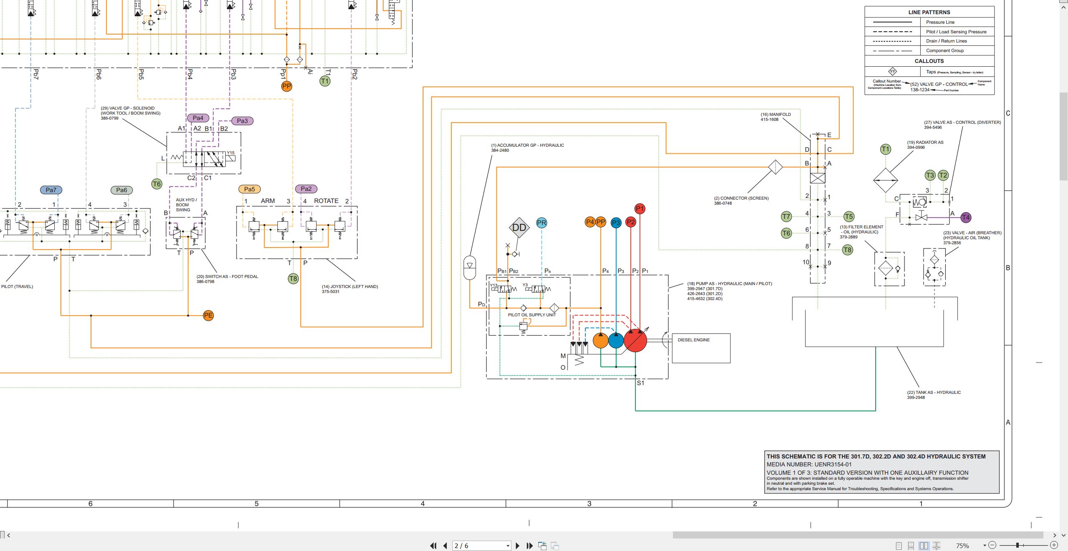Viewport: 1068px width, 551px height.
Task: Click the vertical scrollbar down arrow
Action: (1063, 535)
